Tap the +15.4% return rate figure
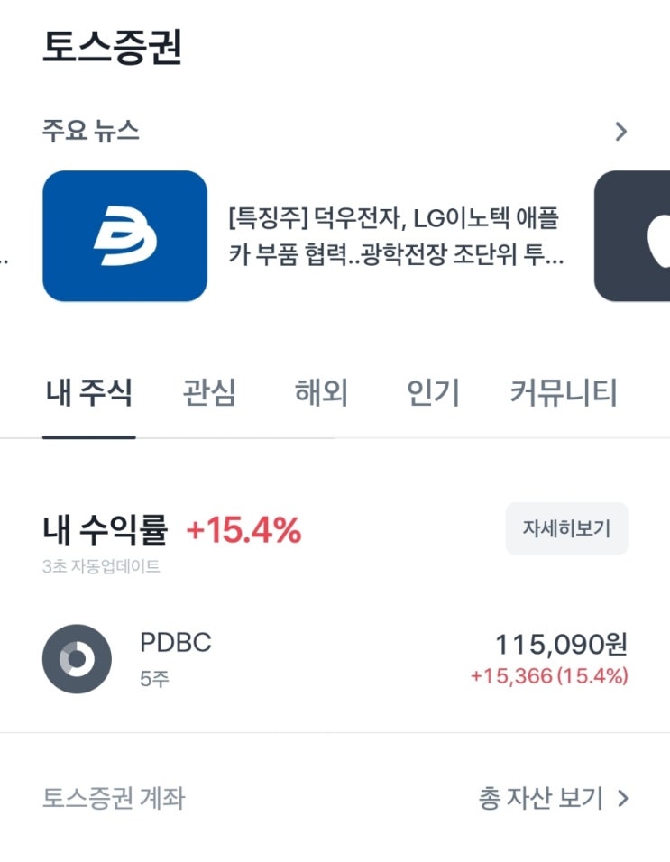The width and height of the screenshot is (670, 862). (x=243, y=531)
